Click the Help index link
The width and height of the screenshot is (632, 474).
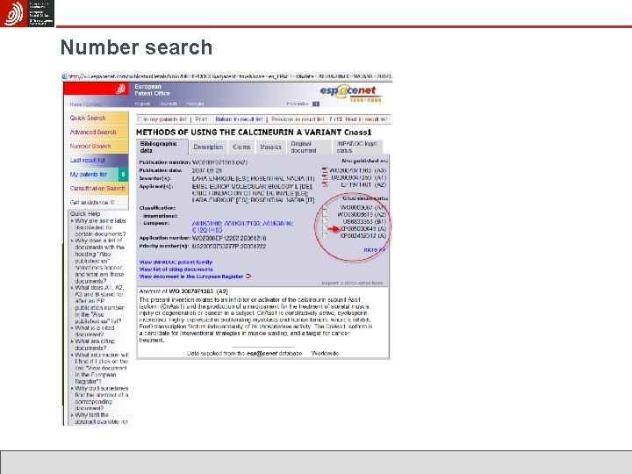(298, 104)
